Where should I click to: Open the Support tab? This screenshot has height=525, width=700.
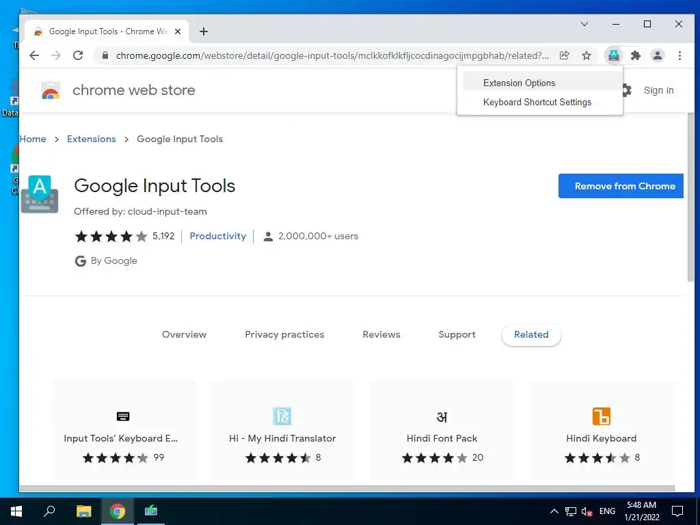tap(457, 334)
